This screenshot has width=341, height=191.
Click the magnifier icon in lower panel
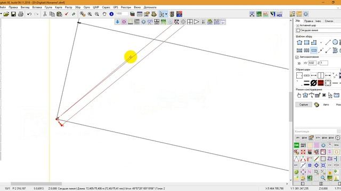(323, 178)
